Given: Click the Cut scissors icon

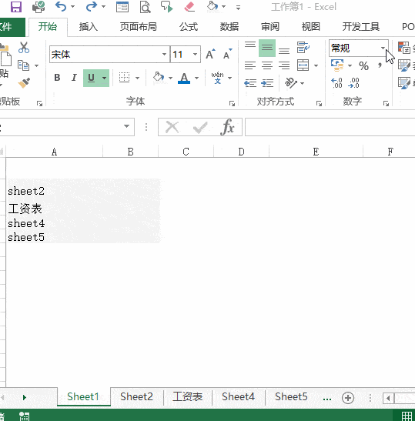Looking at the screenshot, I should (x=24, y=48).
